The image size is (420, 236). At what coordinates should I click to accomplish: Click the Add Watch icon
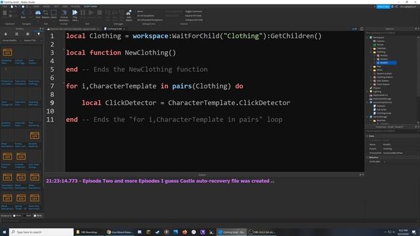(129, 13)
